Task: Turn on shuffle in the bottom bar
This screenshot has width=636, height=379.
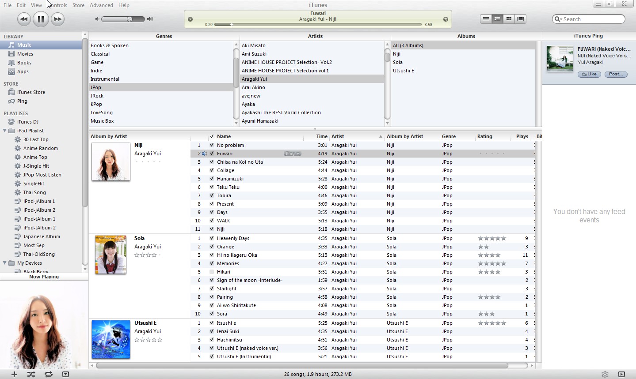Action: (x=31, y=374)
